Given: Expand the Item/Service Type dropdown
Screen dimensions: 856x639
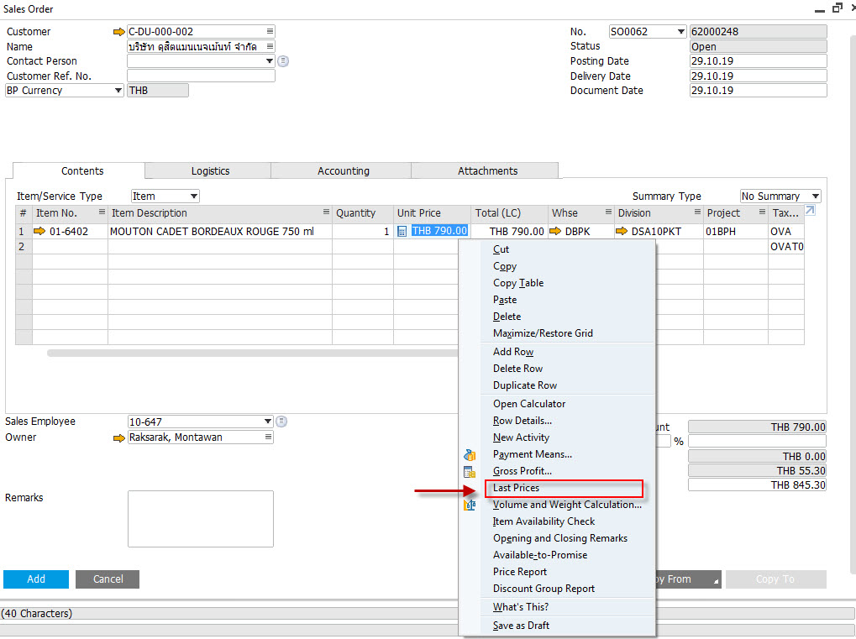Looking at the screenshot, I should (x=193, y=196).
